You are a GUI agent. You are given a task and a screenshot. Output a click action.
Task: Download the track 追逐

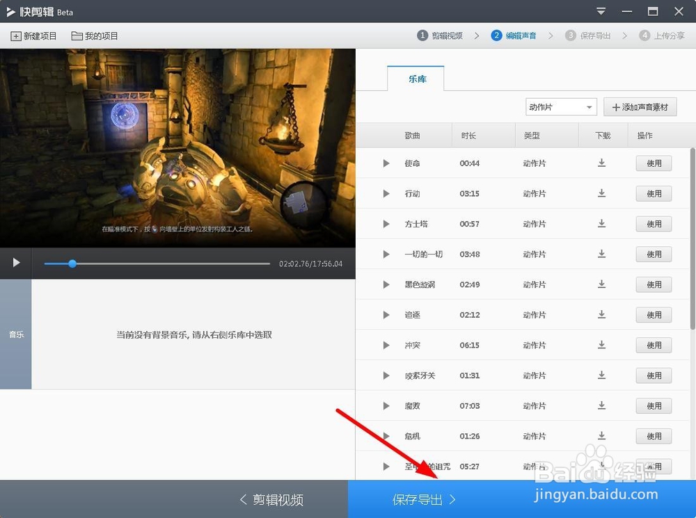coord(601,314)
